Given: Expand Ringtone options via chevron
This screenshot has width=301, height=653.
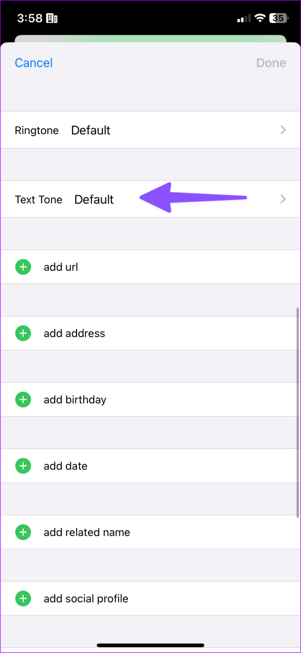Looking at the screenshot, I should pos(283,130).
